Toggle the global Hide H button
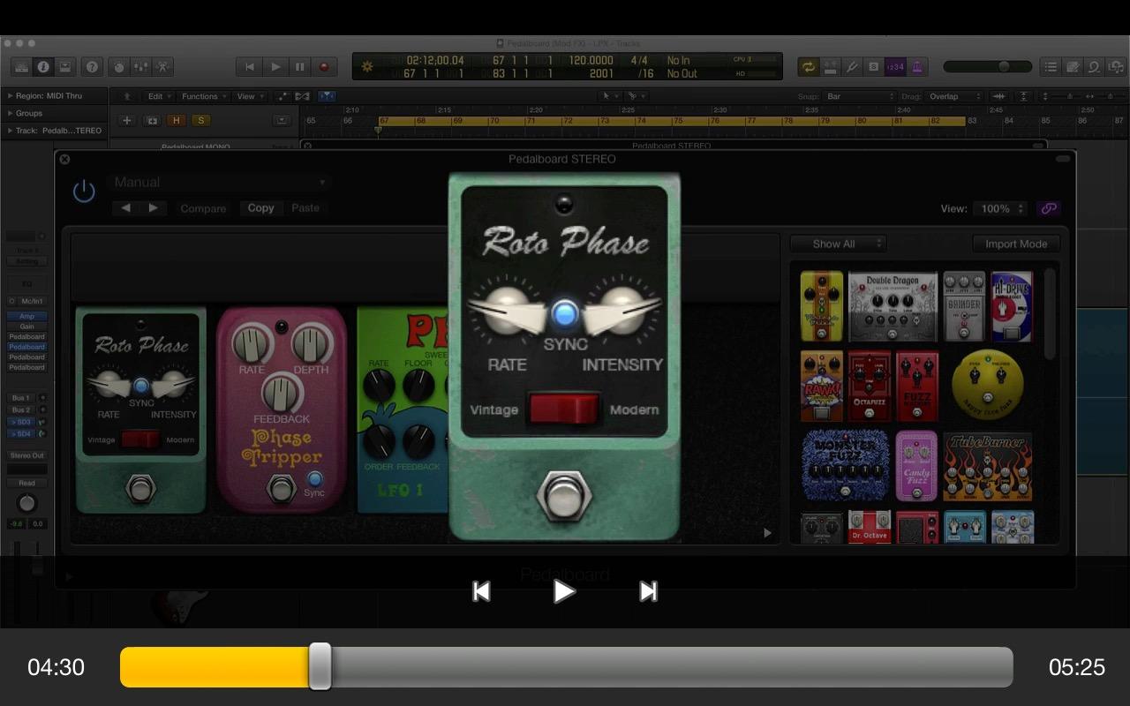Viewport: 1130px width, 706px height. tap(176, 120)
